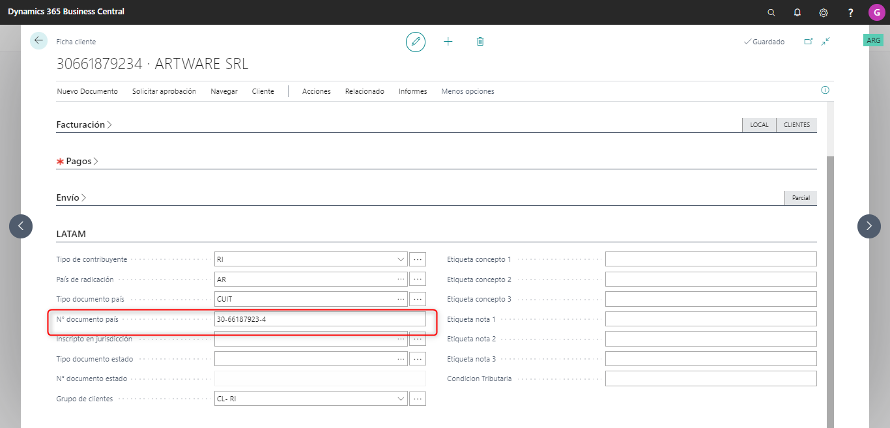Open ellipsis button beside Inscripto en jurisdicción
Screen dimensions: 890x428
418,339
